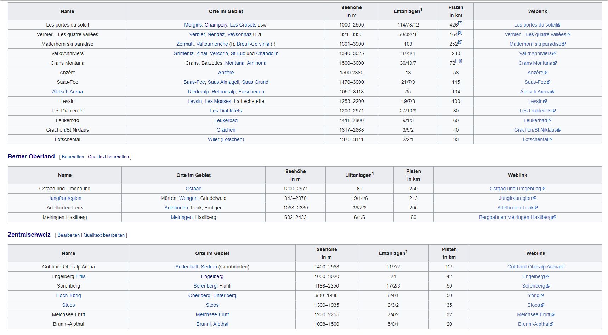Follow the Lötschental weblink
608x335 pixels.
click(538, 139)
